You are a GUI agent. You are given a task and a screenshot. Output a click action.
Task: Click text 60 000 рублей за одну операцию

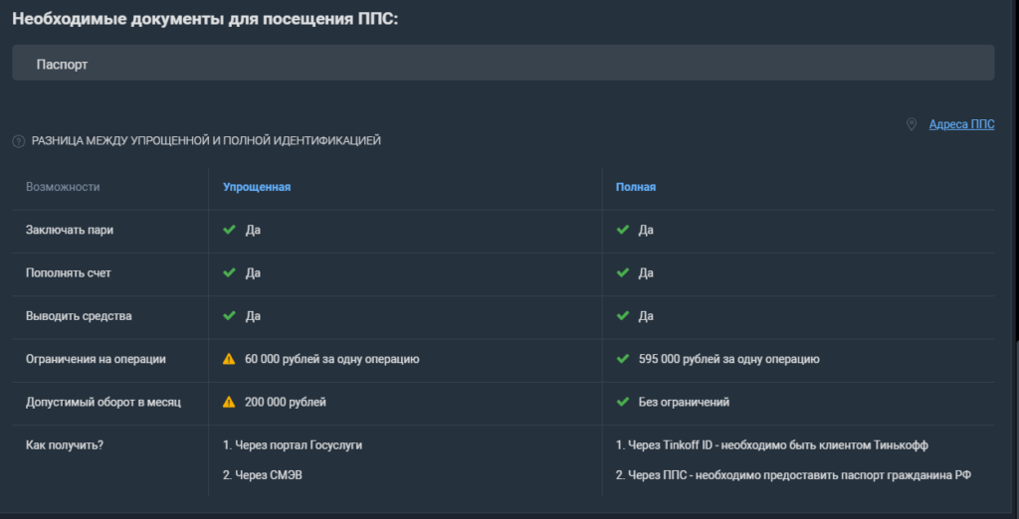pos(332,359)
